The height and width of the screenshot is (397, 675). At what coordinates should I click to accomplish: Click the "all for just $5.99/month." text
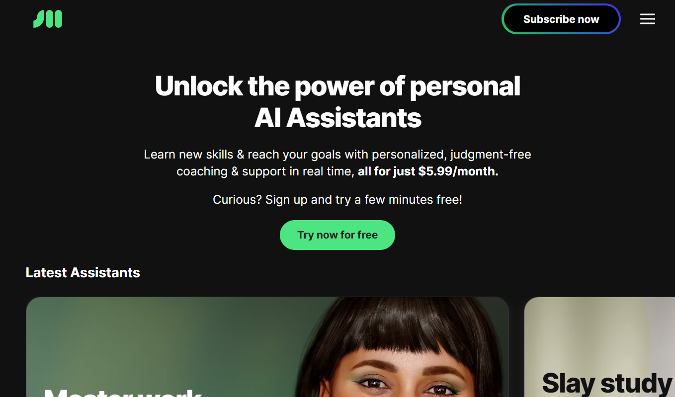(428, 171)
